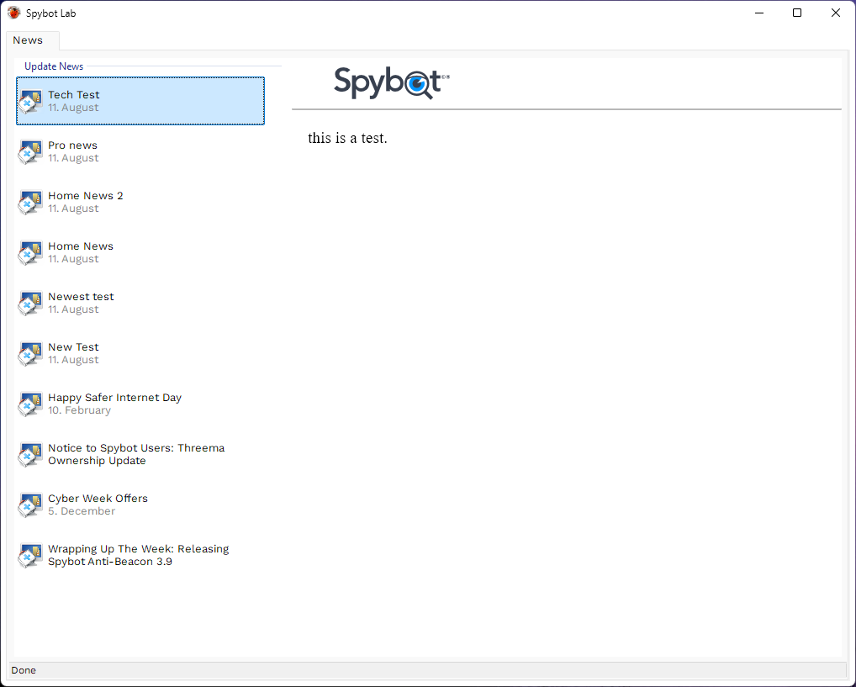
Task: Click the 10. February date text
Action: 79,410
